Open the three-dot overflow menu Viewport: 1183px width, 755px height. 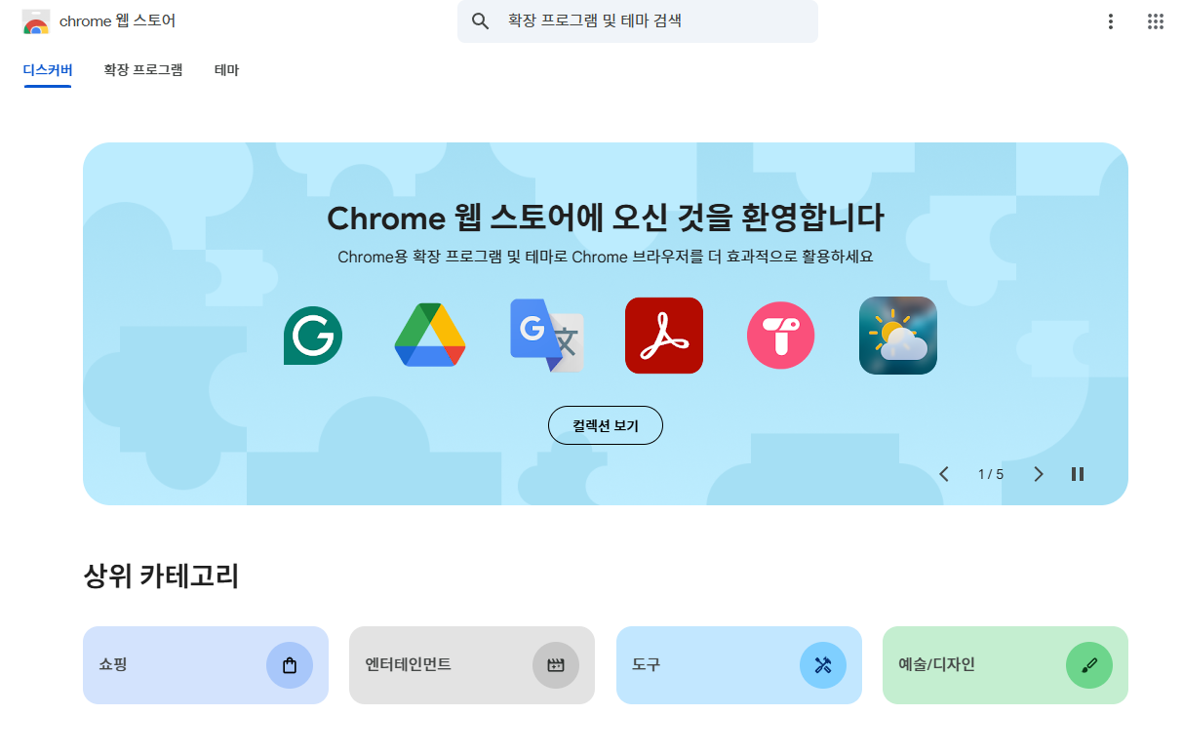[1110, 20]
